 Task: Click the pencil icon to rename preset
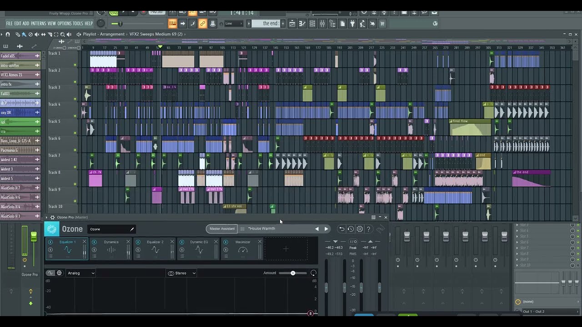pos(132,229)
